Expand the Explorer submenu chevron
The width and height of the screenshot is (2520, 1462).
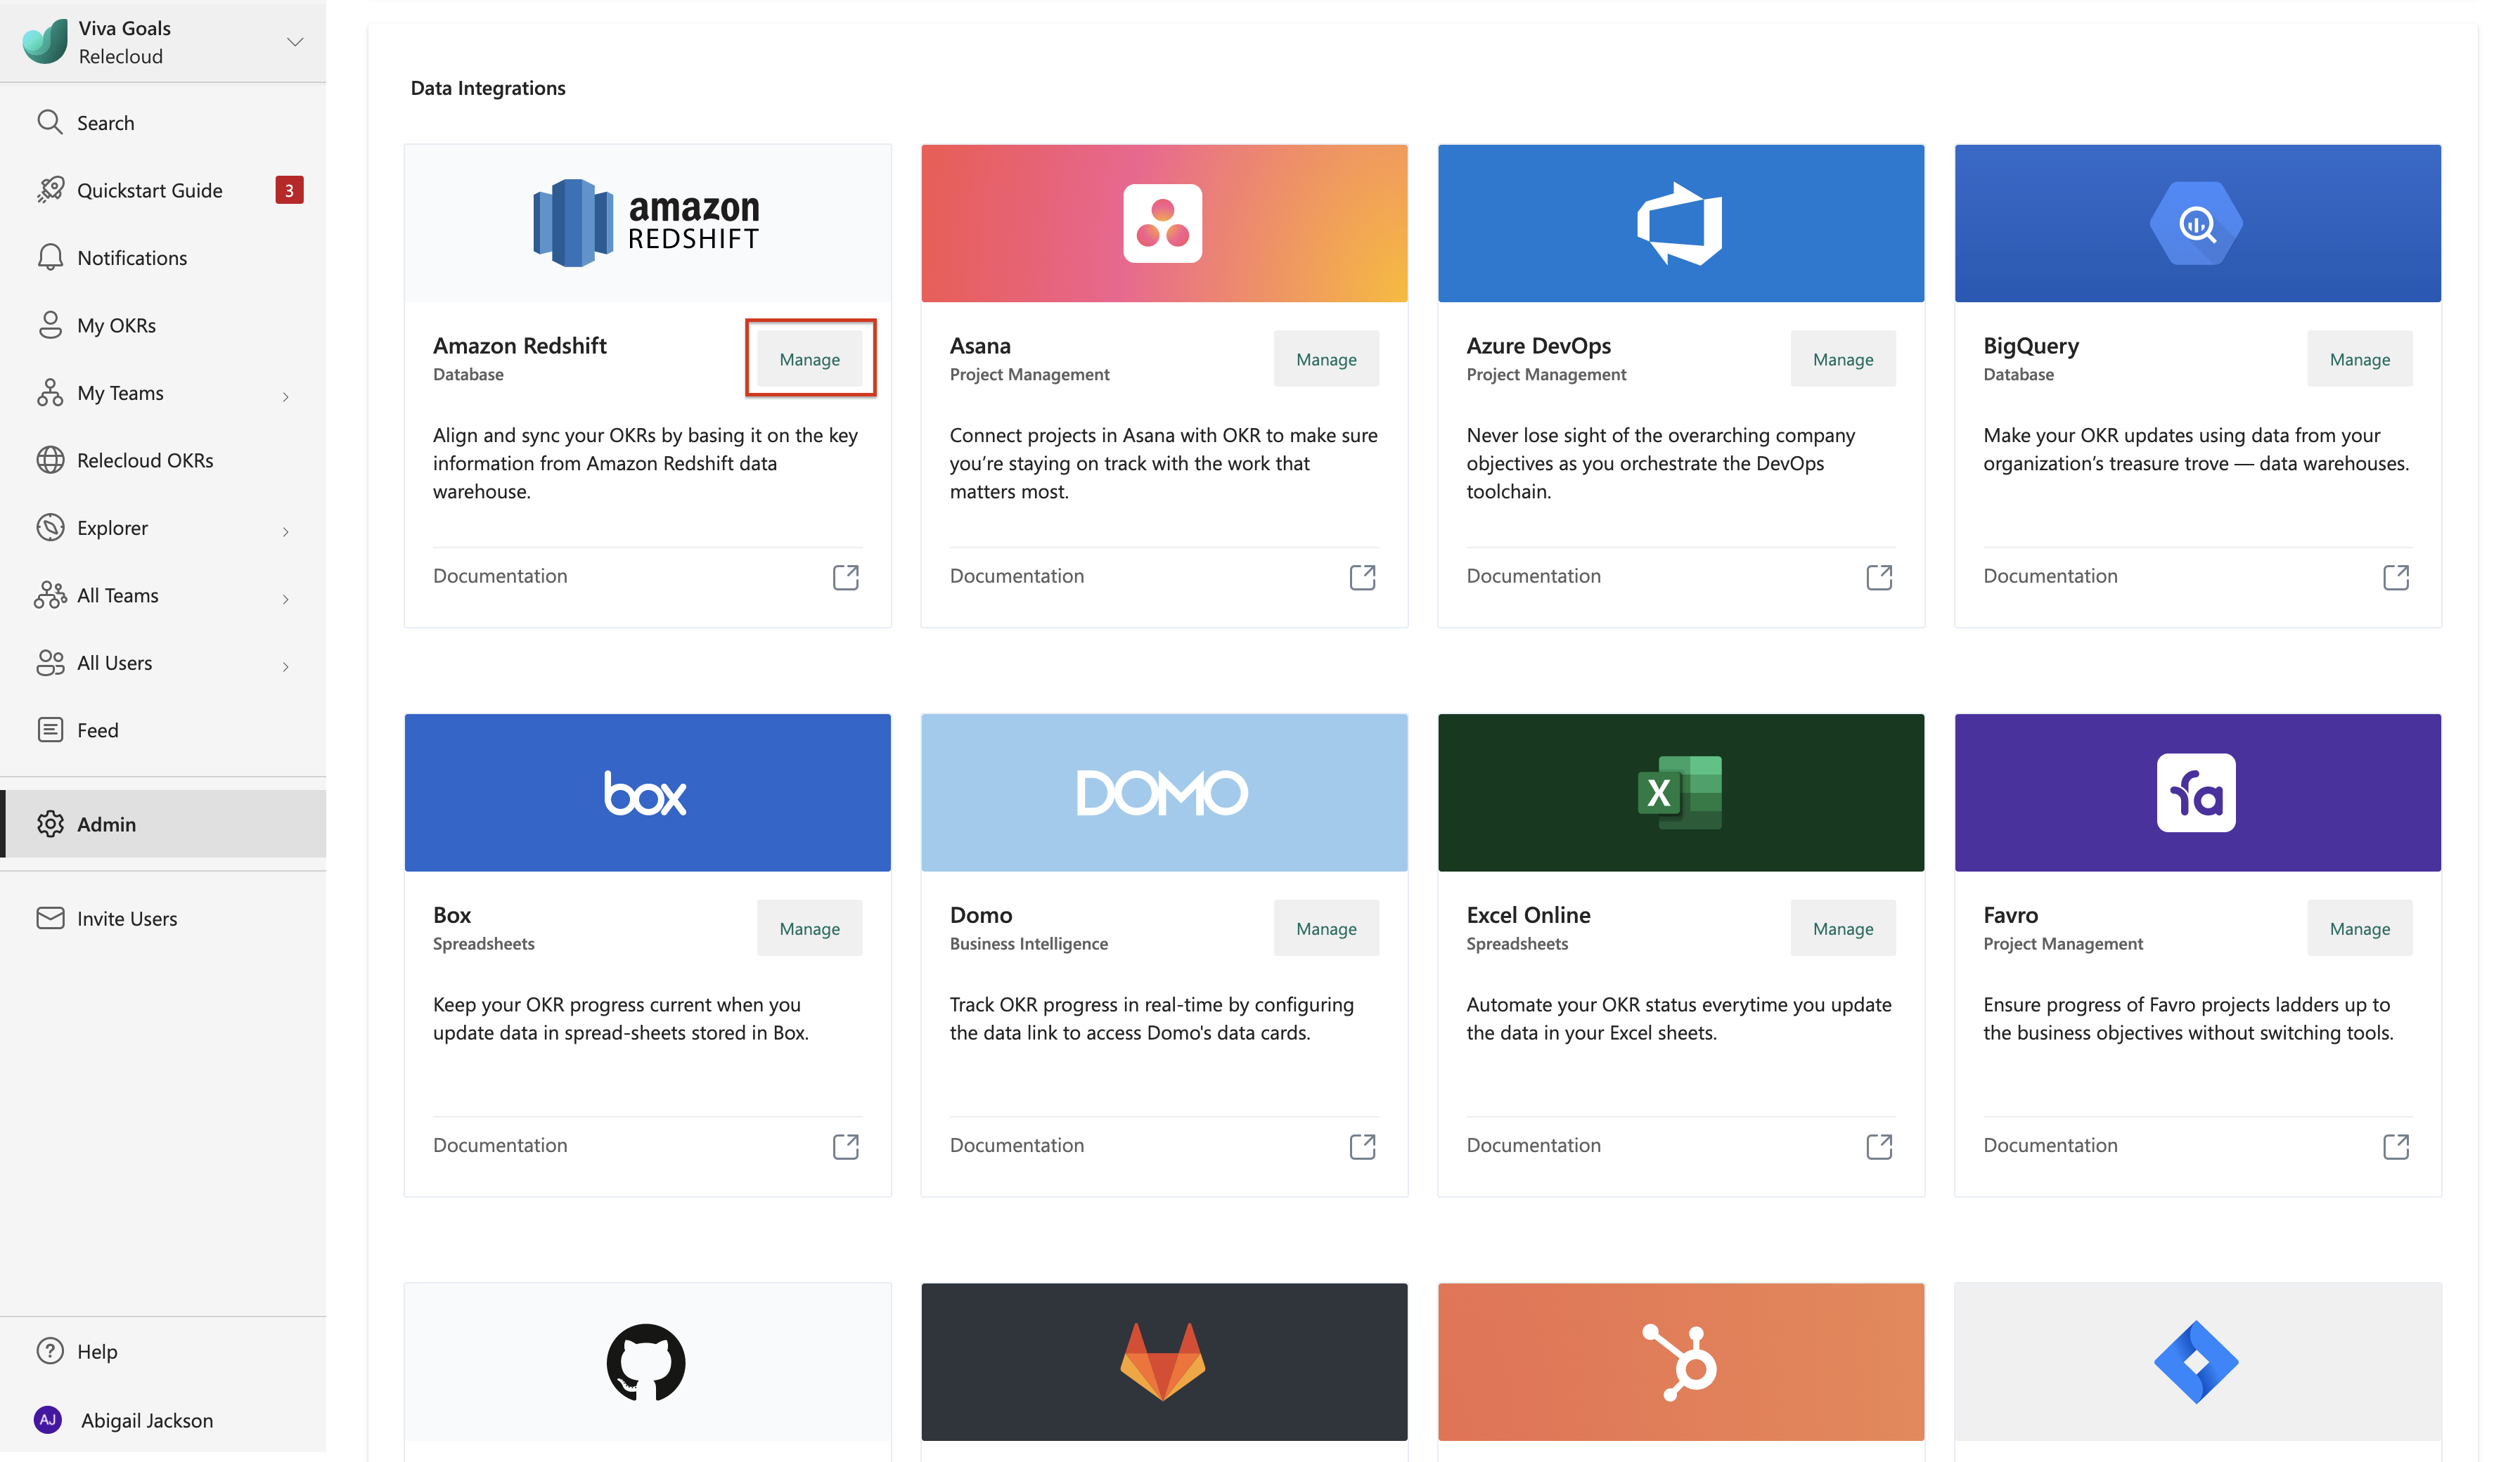286,532
